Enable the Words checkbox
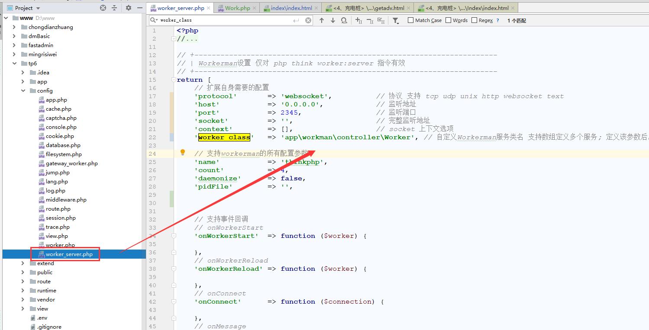Screen dimensions: 649x330 pyautogui.click(x=449, y=20)
